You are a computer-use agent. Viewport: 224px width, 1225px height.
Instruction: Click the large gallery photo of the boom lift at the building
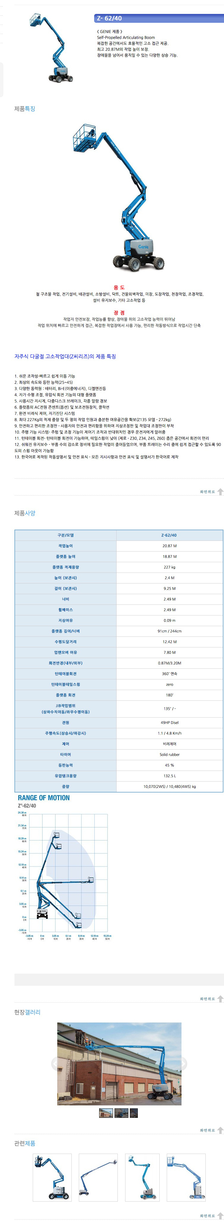click(x=119, y=1064)
